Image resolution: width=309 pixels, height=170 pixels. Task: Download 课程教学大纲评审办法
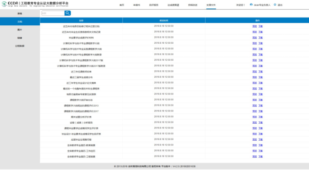click(261, 100)
